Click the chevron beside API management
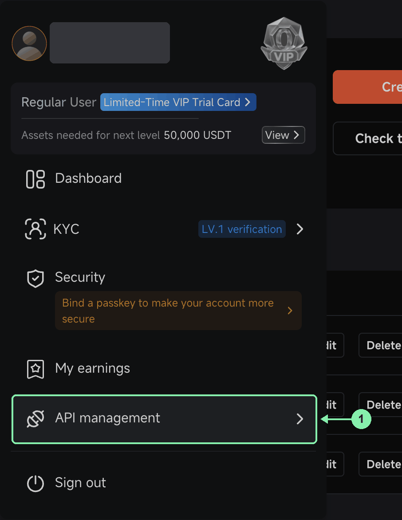The height and width of the screenshot is (520, 402). (x=300, y=419)
